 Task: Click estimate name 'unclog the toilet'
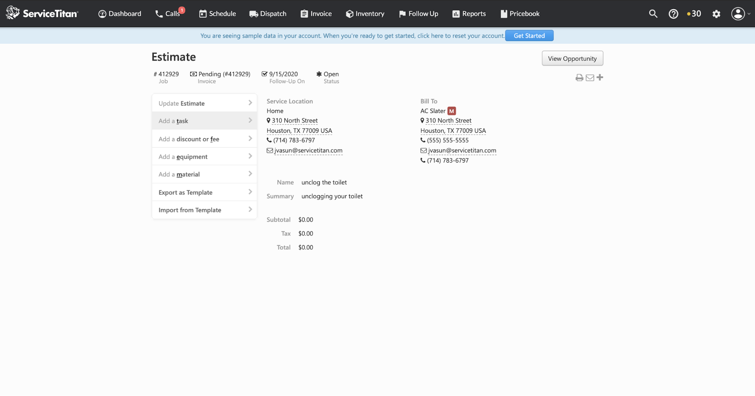[x=324, y=183]
